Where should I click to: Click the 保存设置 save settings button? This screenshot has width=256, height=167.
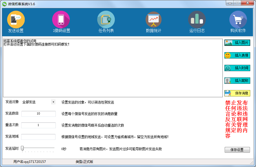tap(237, 150)
